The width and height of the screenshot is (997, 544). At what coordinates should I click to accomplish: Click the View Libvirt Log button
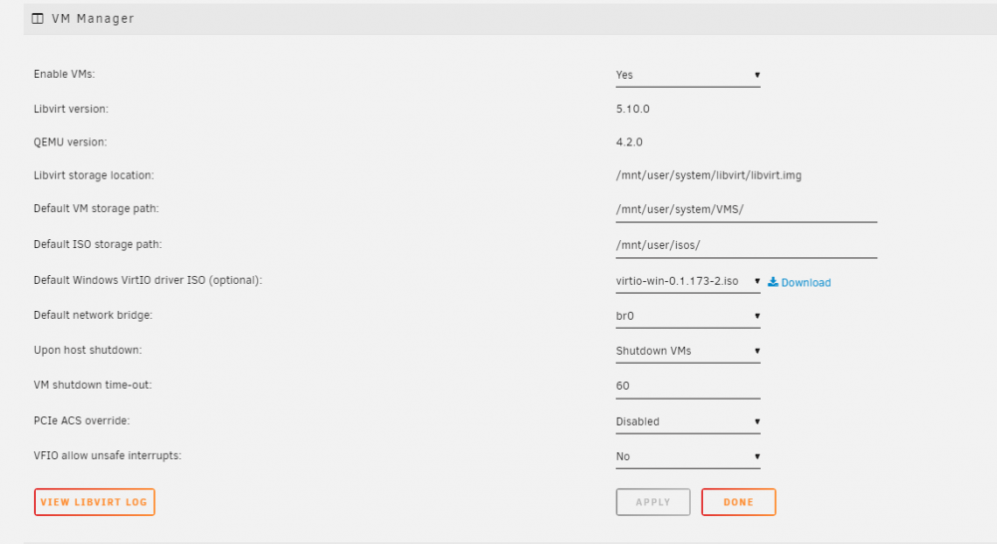pyautogui.click(x=94, y=502)
